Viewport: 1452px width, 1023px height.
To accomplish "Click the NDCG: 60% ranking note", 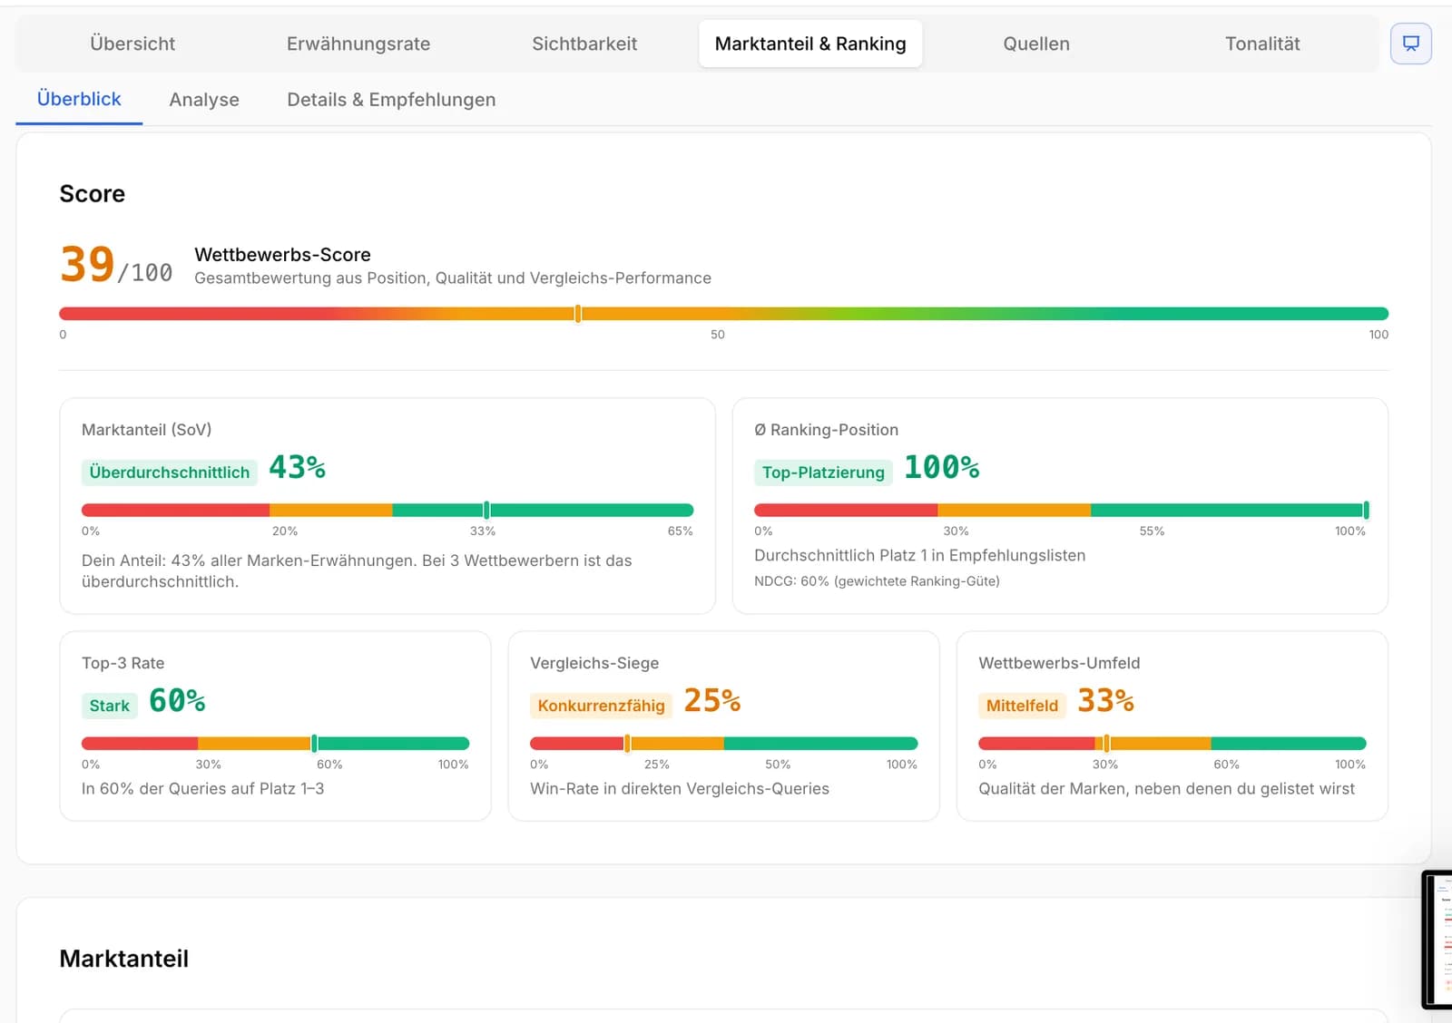I will tap(877, 581).
